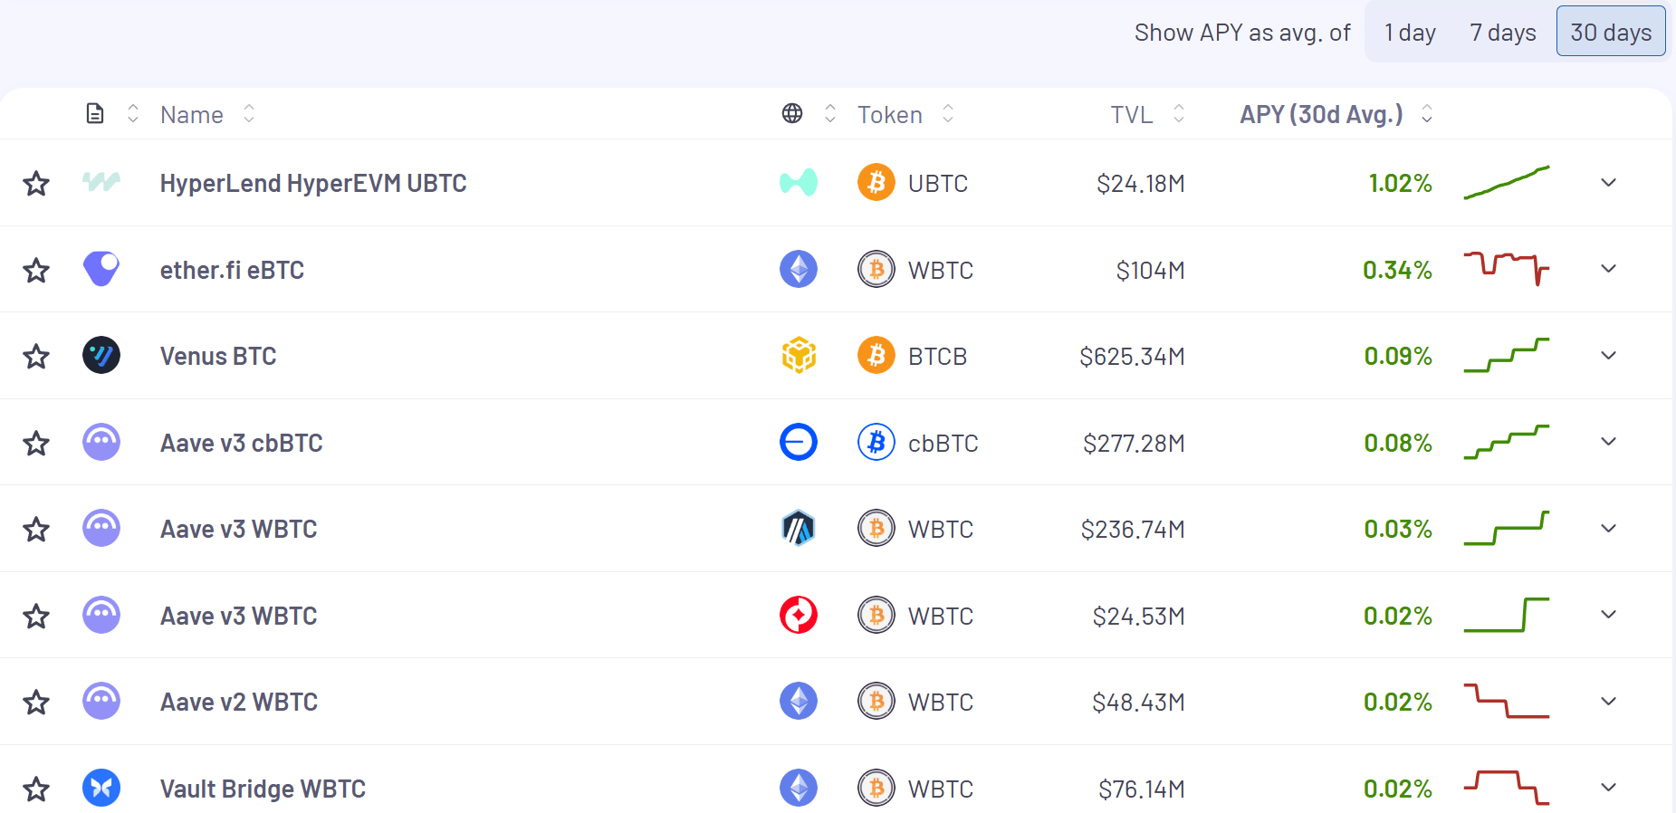Image resolution: width=1676 pixels, height=813 pixels.
Task: View the Venus BTC APY trend sparkline
Action: point(1507,355)
